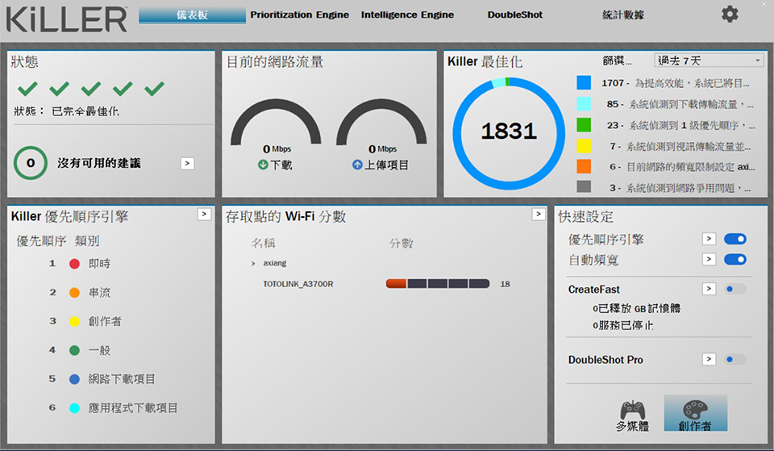The image size is (774, 451).
Task: Click the TOTOLINK_A3700R score bar
Action: 437,283
